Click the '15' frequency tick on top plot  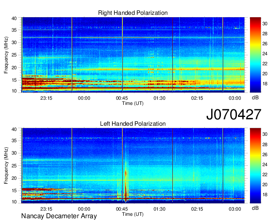pyautogui.click(x=14, y=80)
